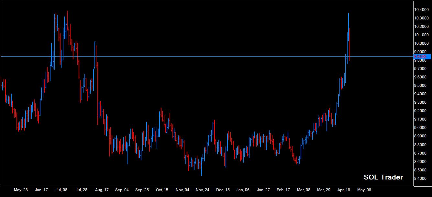The width and height of the screenshot is (432, 197).
Task: Click the May, 28 date label
Action: coord(21,190)
